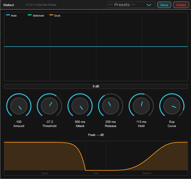Screen dimensions: 191x179
Task: Click the Curve knob
Action: click(x=172, y=106)
